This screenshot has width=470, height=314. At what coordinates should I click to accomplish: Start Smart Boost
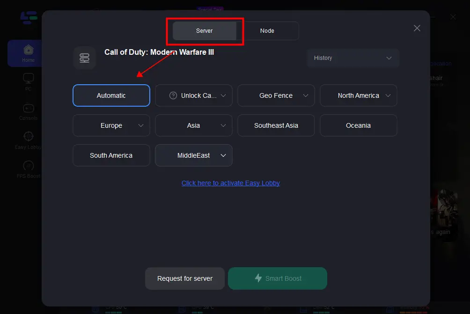278,278
